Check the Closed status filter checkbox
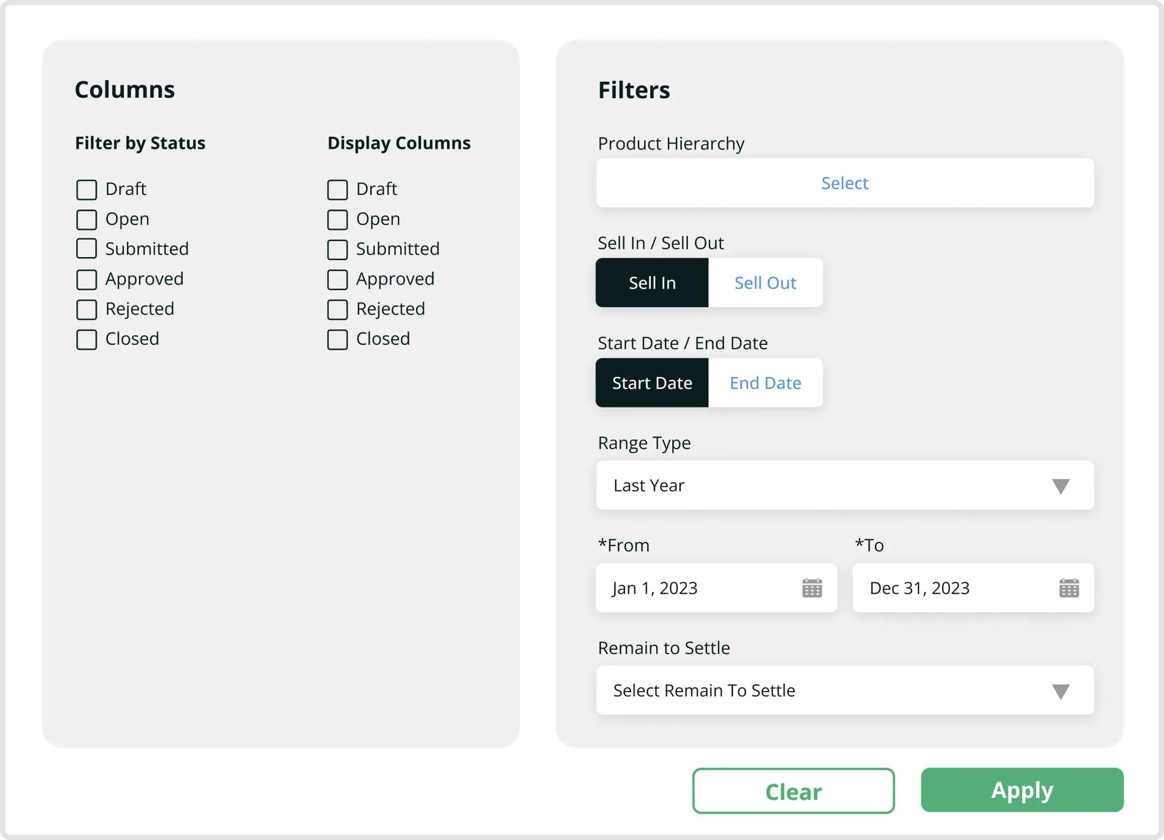The height and width of the screenshot is (840, 1164). point(86,339)
